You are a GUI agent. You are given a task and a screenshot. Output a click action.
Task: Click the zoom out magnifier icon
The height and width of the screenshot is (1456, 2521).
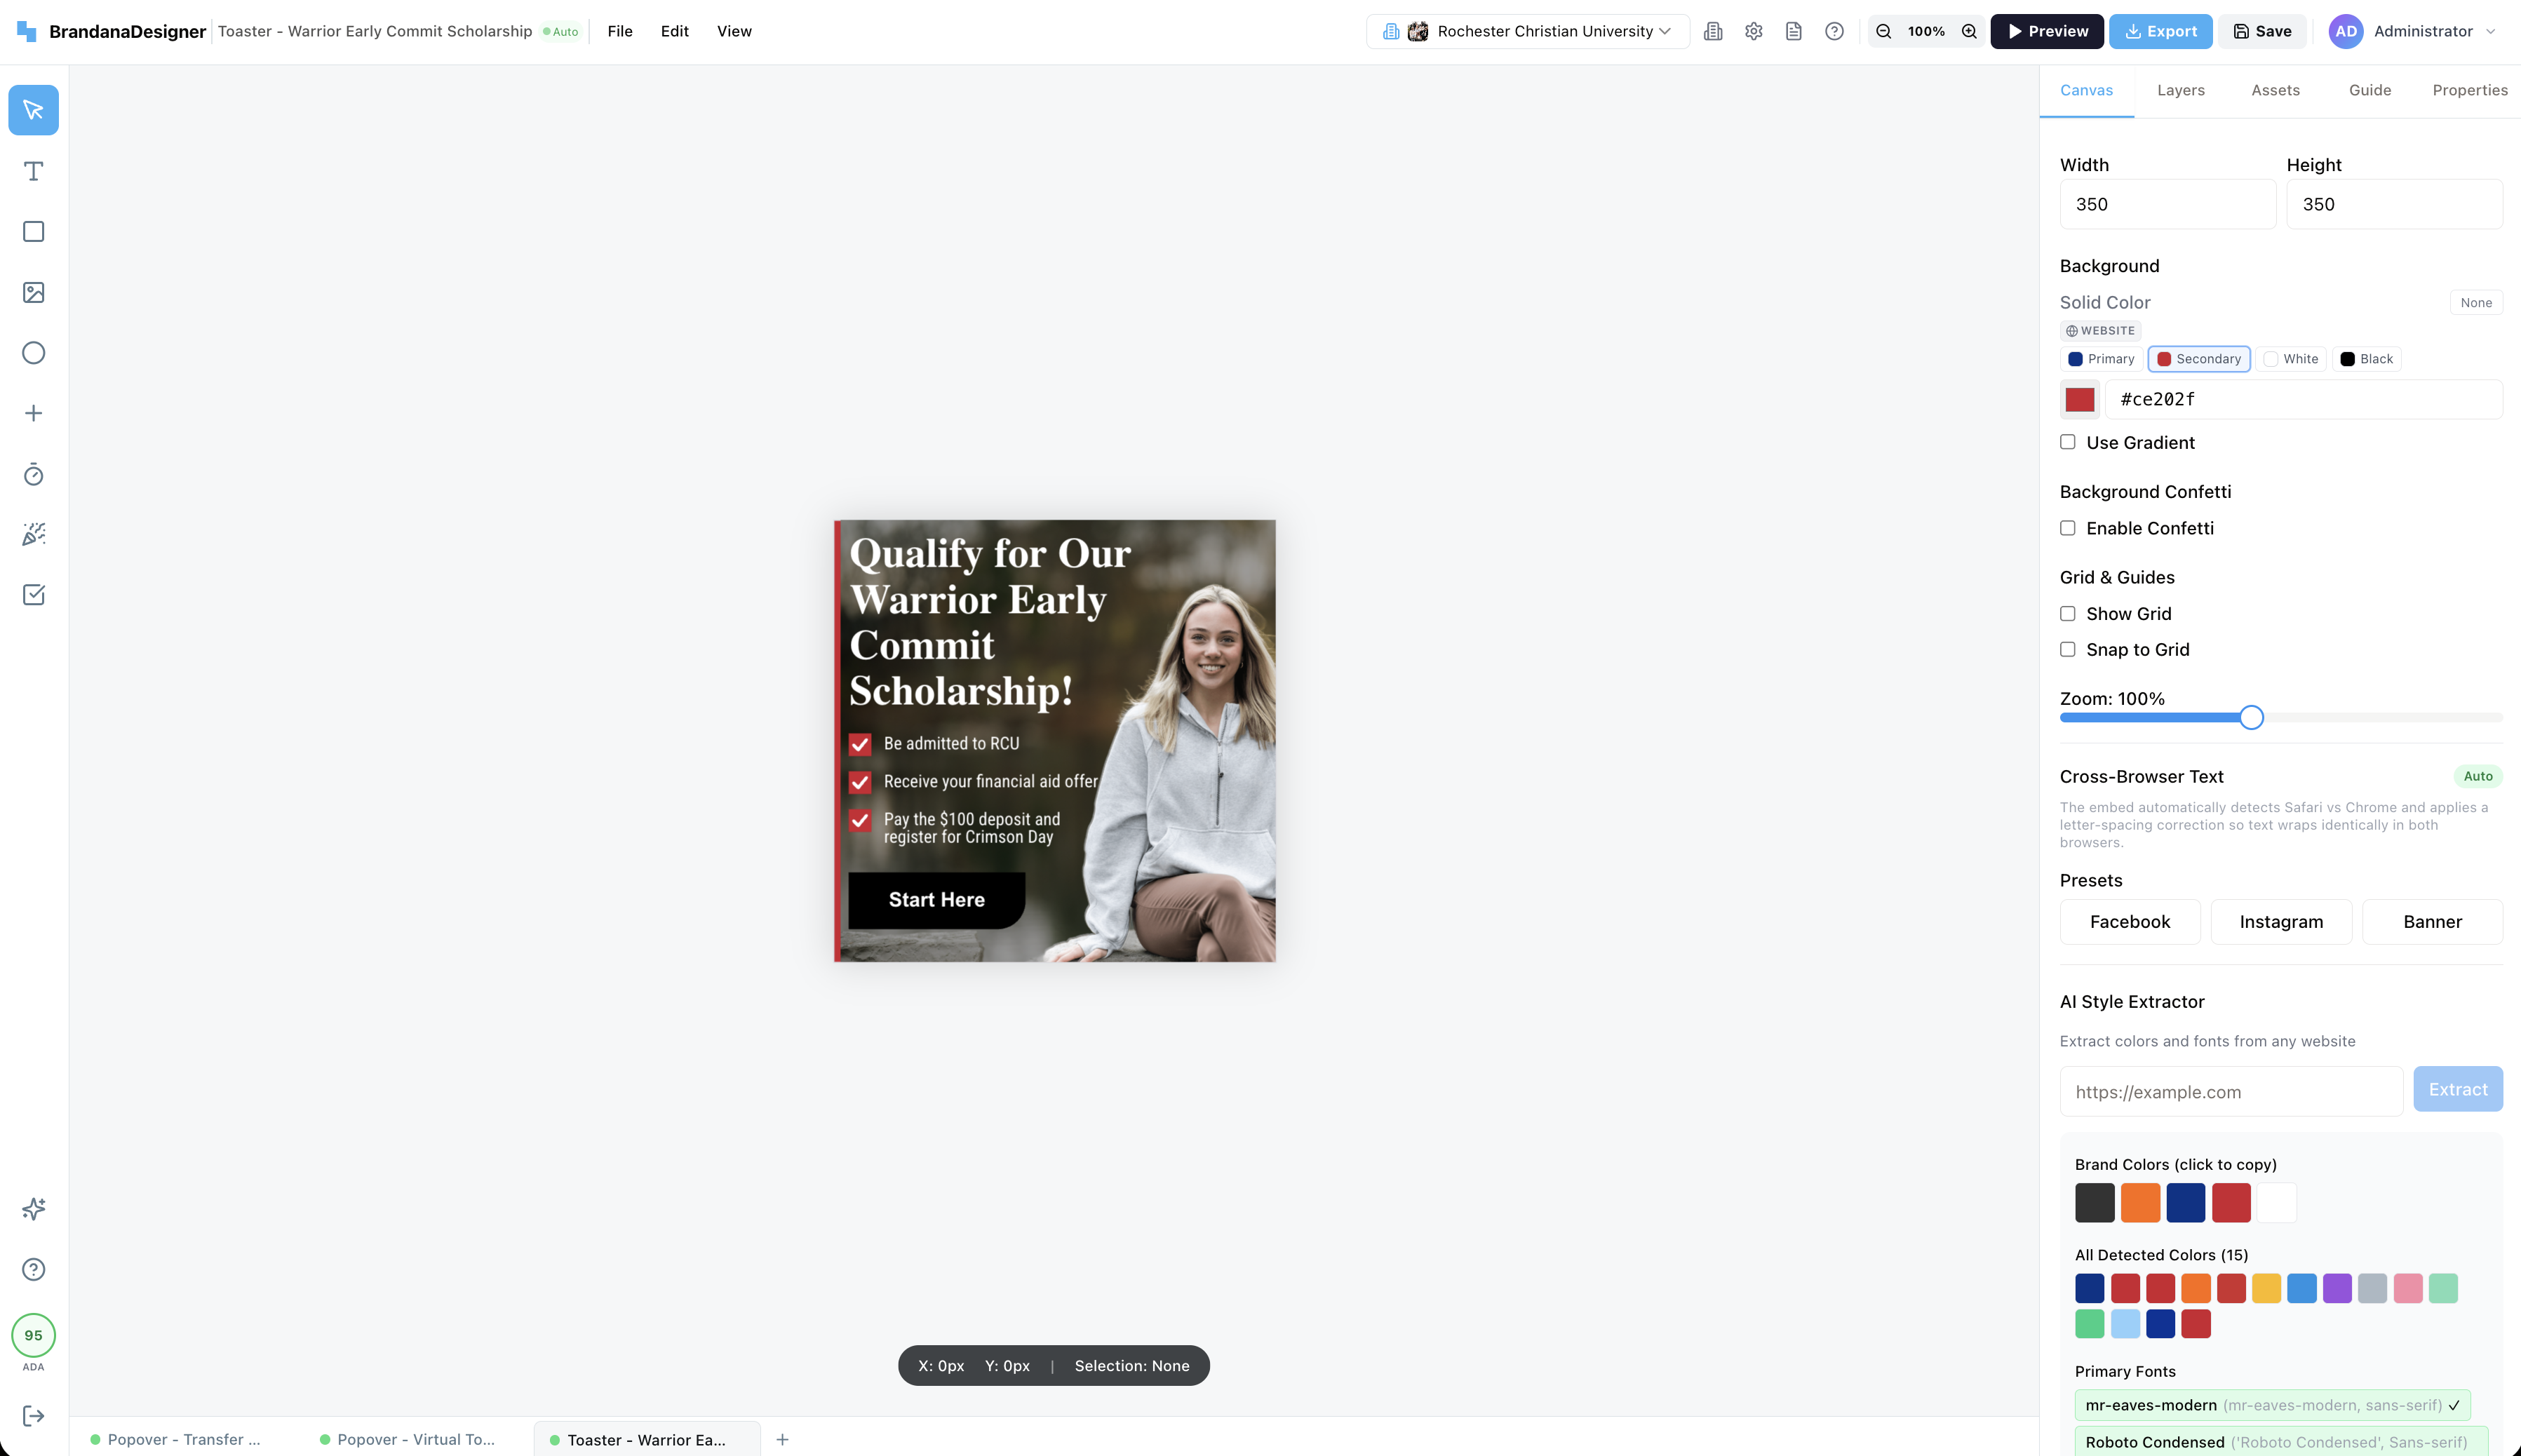tap(1884, 31)
